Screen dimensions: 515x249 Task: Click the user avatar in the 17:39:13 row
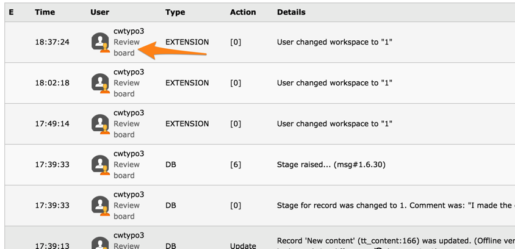pyautogui.click(x=100, y=244)
